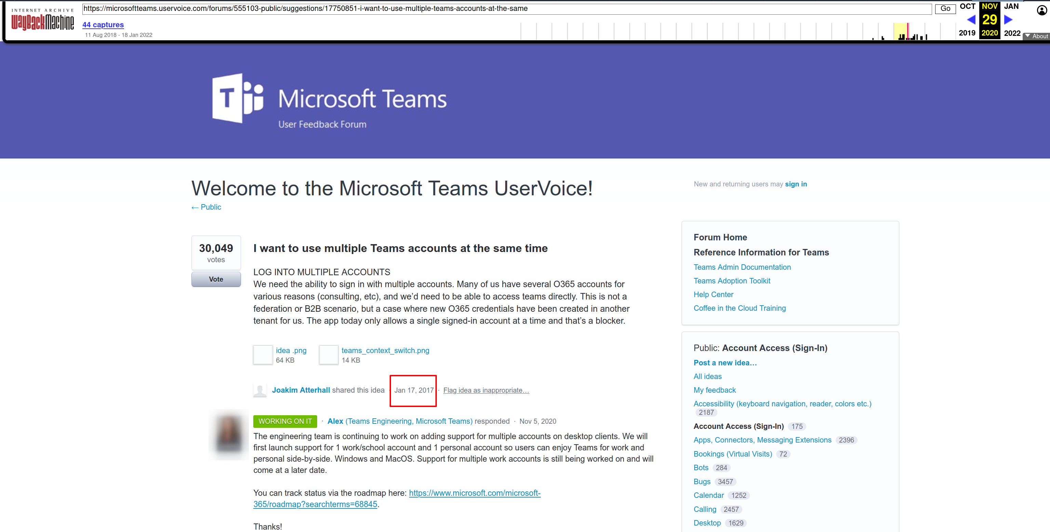Open teams_context_switch.png file link

point(385,350)
